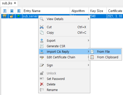Screen dimensions: 123x95
Task: Select From Clipboard in the submenu
Action: (x=105, y=57)
